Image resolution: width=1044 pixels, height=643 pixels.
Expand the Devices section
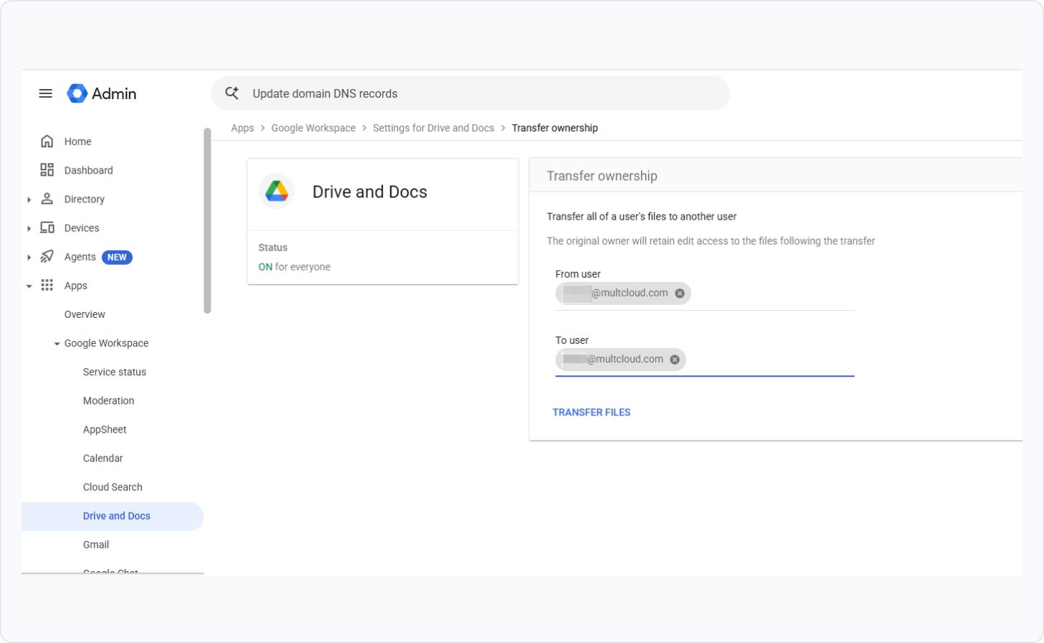29,228
